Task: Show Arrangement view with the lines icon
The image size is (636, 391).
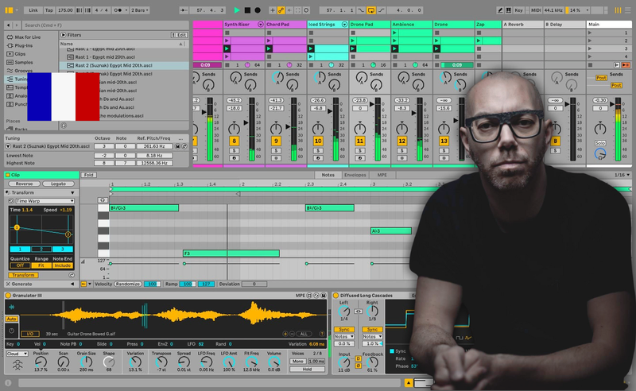Action: pyautogui.click(x=628, y=10)
